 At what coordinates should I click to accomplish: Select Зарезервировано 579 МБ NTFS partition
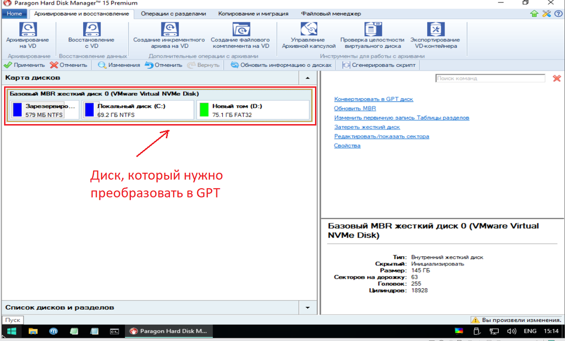tap(44, 110)
